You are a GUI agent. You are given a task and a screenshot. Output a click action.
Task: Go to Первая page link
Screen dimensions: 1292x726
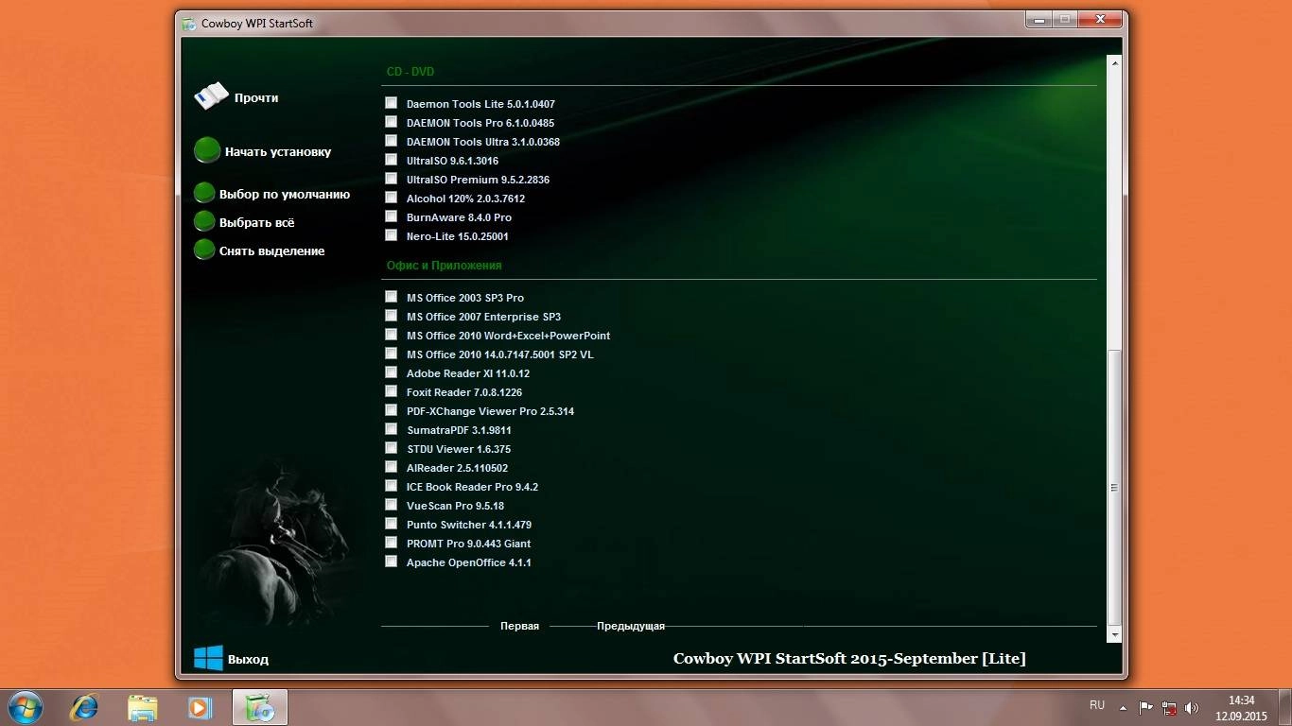click(x=519, y=626)
